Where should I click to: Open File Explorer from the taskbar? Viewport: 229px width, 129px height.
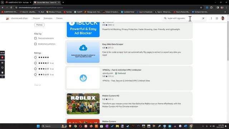point(117,126)
